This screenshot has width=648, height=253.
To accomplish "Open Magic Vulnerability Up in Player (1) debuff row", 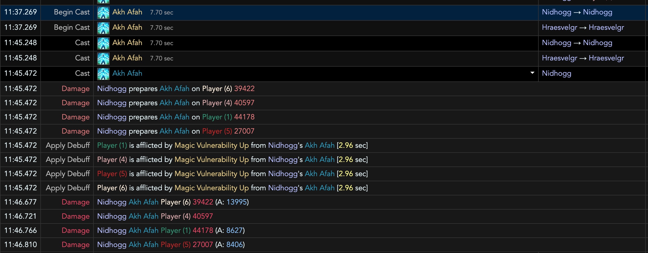I will click(x=212, y=146).
